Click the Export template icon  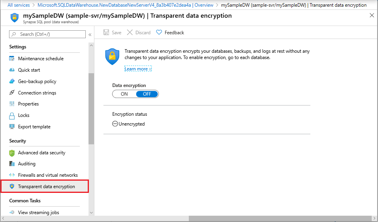click(12, 127)
